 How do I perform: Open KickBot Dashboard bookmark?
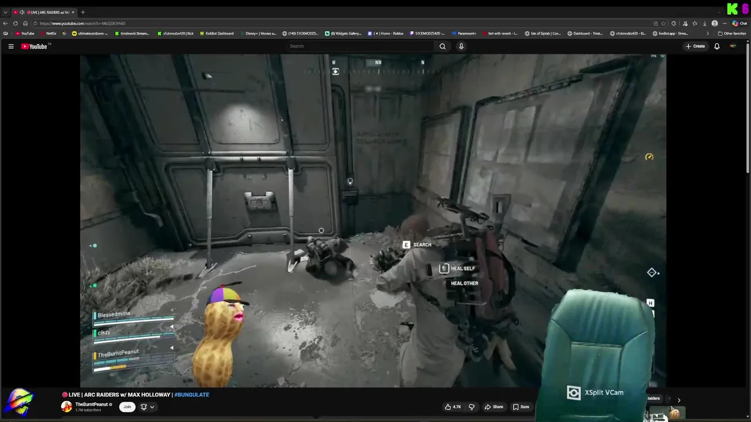click(216, 33)
